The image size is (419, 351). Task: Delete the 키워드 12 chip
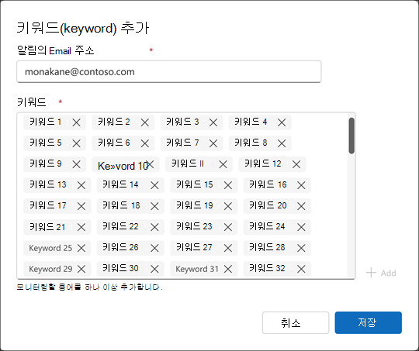[296, 164]
